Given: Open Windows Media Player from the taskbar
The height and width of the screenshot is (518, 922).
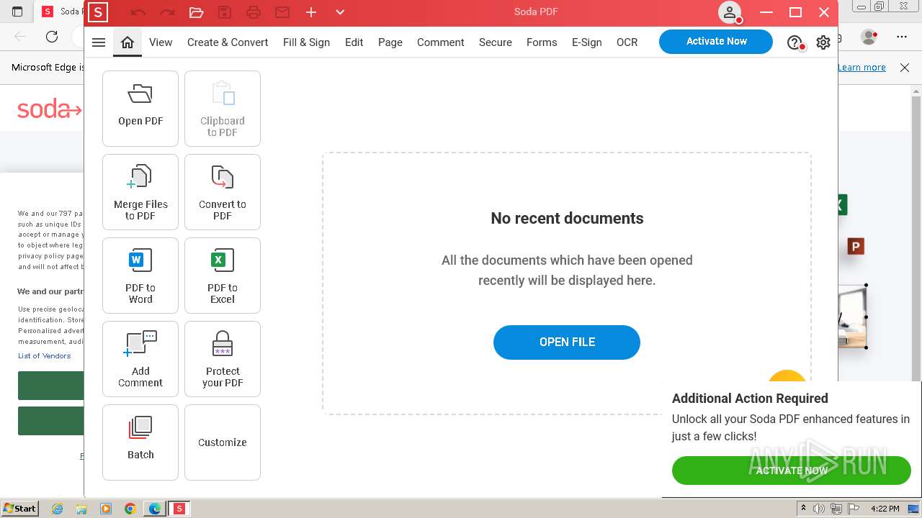Looking at the screenshot, I should pyautogui.click(x=106, y=509).
